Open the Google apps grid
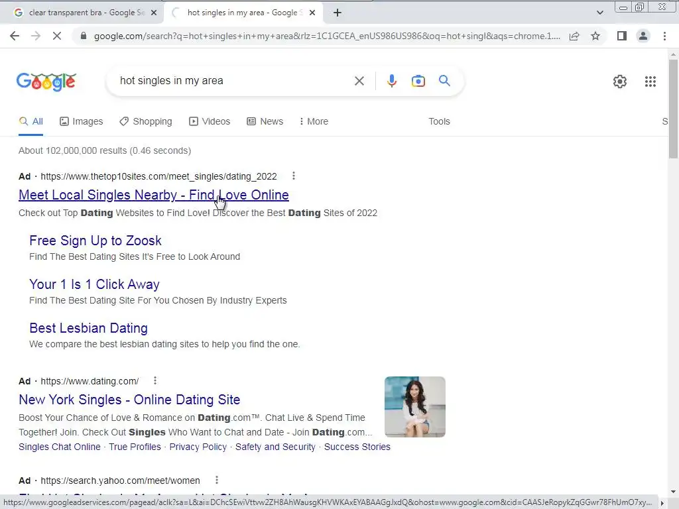The image size is (679, 509). 650,82
